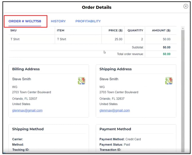The height and width of the screenshot is (155, 192).
Task: Click the SKU column header
Action: [13, 30]
